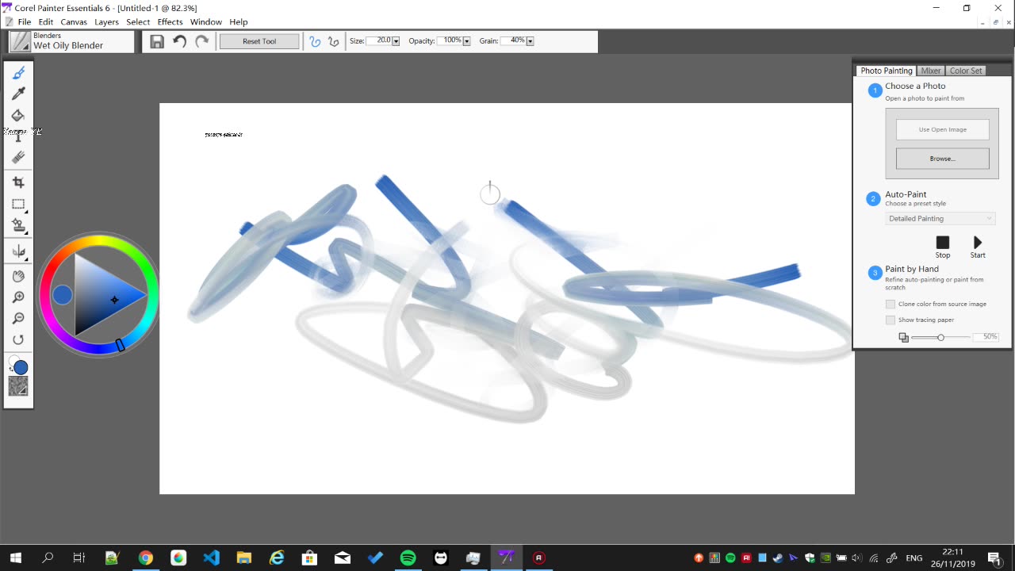
Task: Select the Rectangular Selection tool
Action: point(18,204)
